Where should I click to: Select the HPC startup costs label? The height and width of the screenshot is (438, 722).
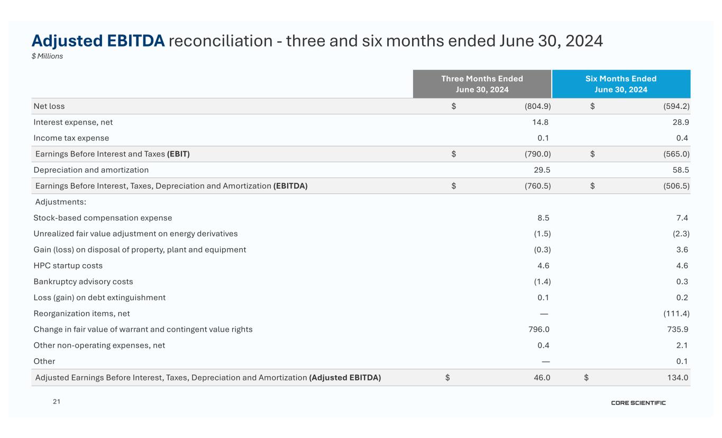(x=68, y=266)
